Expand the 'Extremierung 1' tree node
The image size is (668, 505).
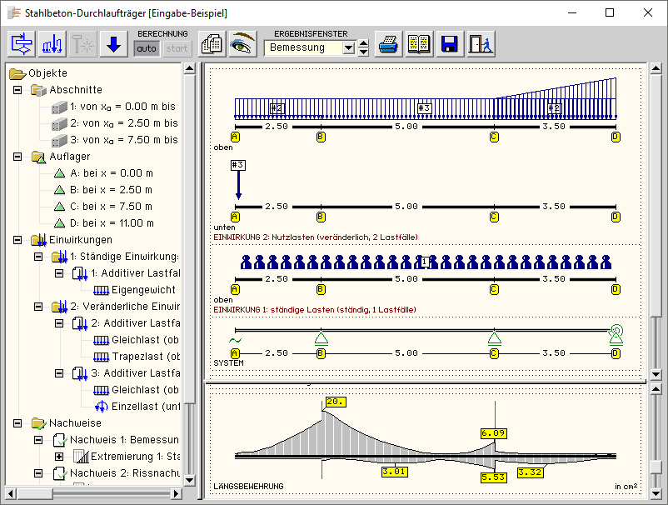point(59,457)
